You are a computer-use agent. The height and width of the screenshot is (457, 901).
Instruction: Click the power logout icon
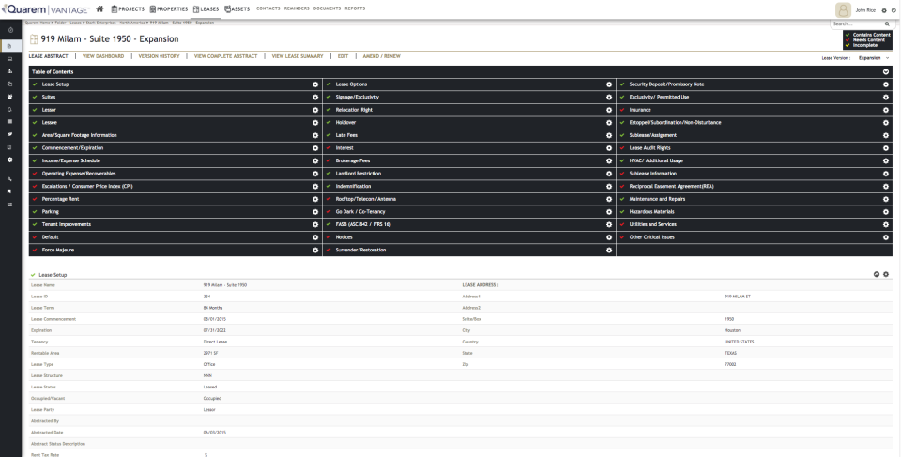click(893, 10)
